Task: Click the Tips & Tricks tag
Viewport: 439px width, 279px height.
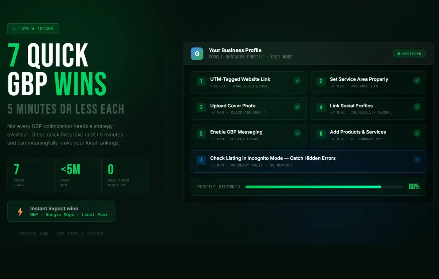Action: coord(33,28)
